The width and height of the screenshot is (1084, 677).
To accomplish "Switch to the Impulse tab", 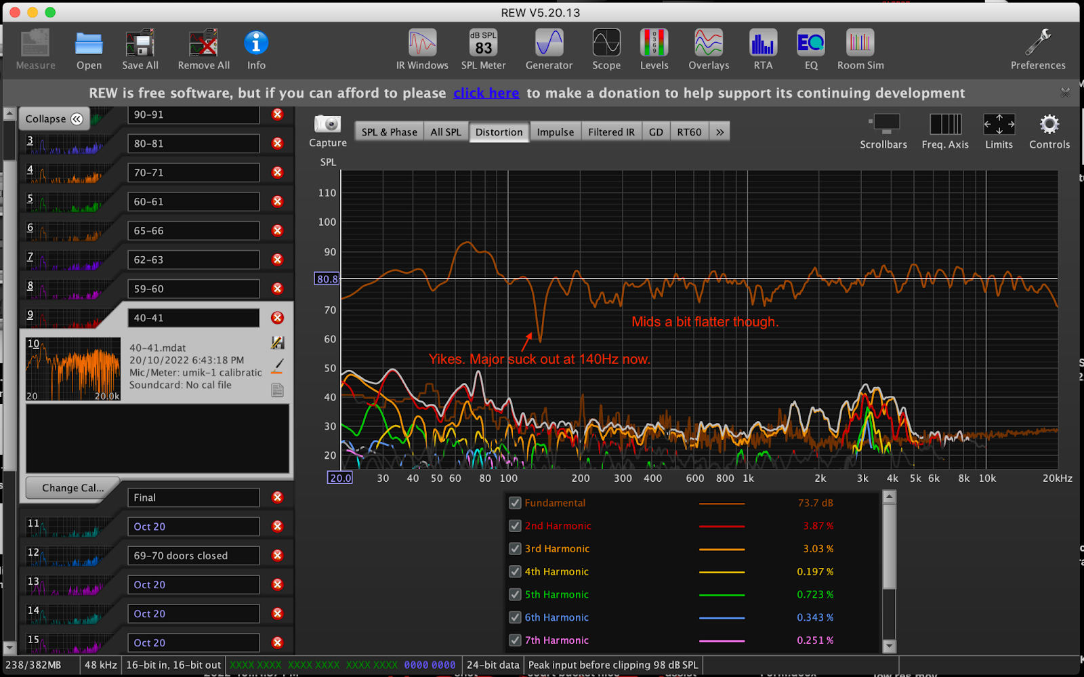I will [555, 132].
